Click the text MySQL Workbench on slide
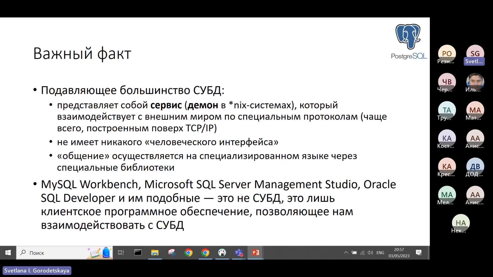The height and width of the screenshot is (277, 493). coord(91,184)
